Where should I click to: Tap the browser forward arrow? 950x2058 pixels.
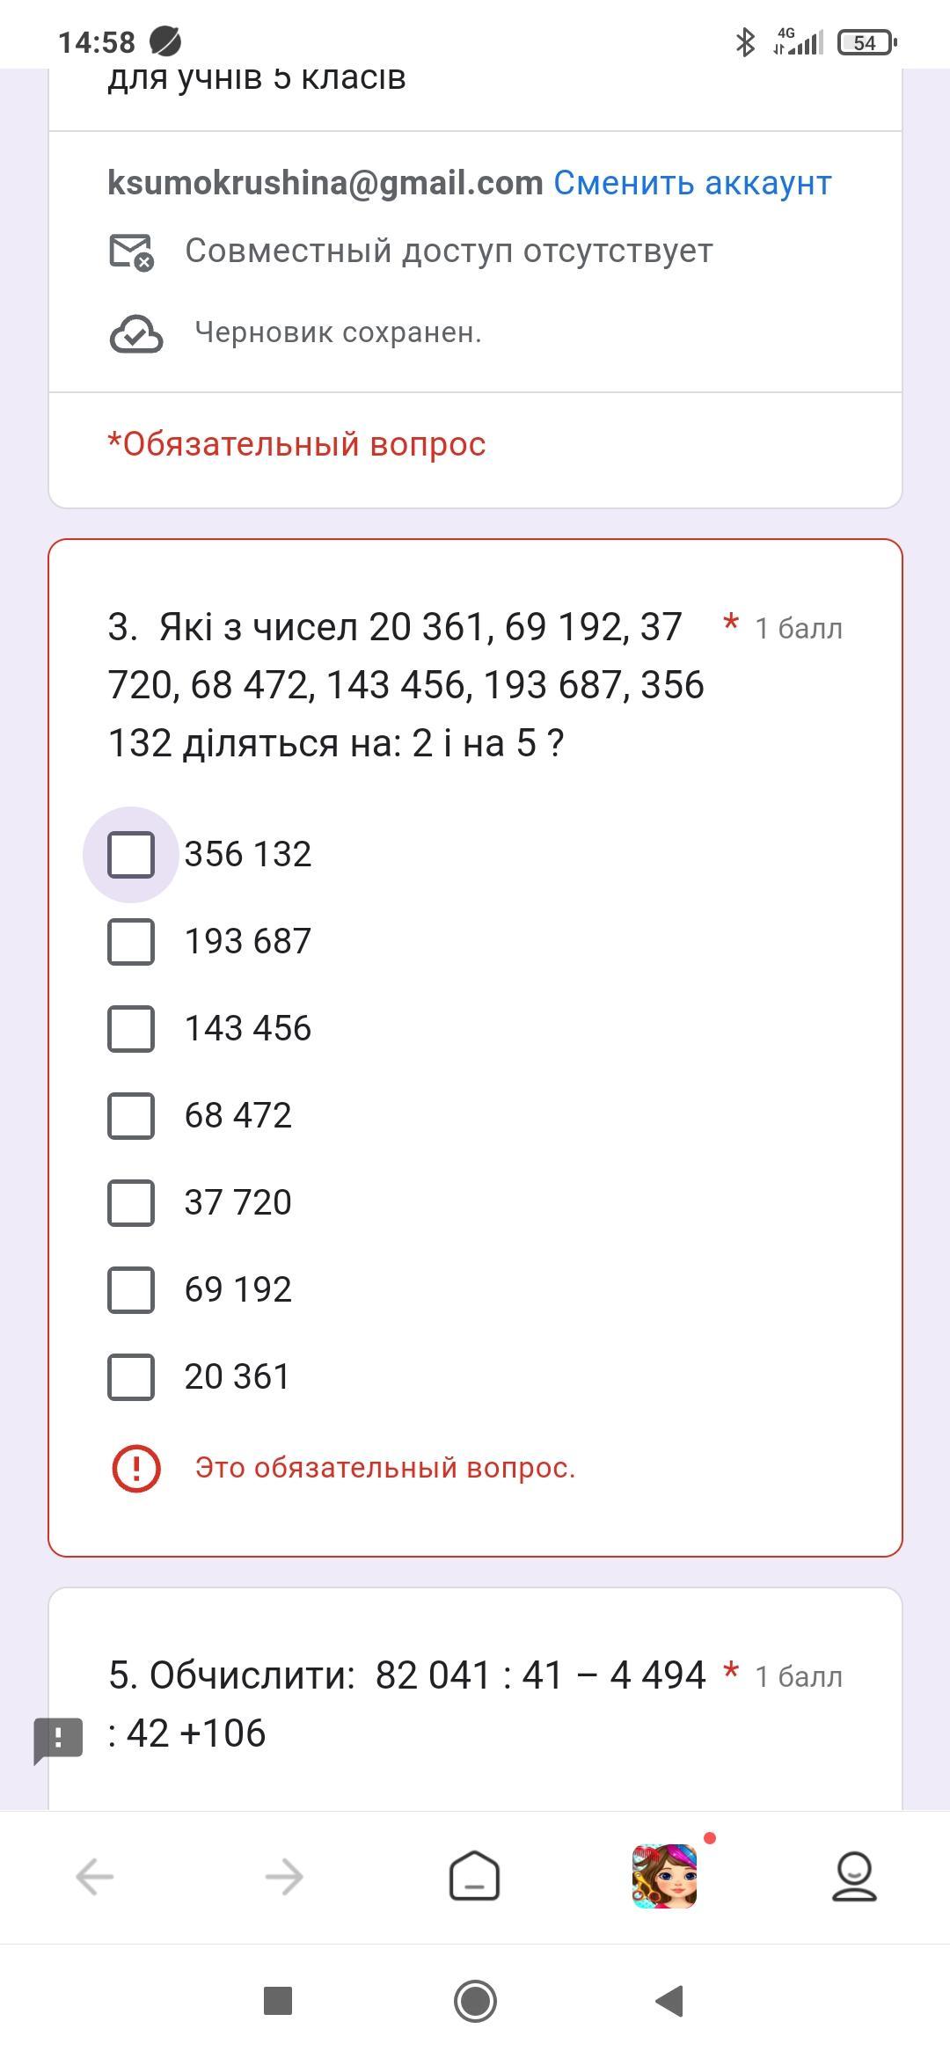284,1877
